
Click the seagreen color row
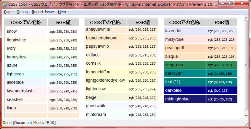pyautogui.click(x=200, y=65)
